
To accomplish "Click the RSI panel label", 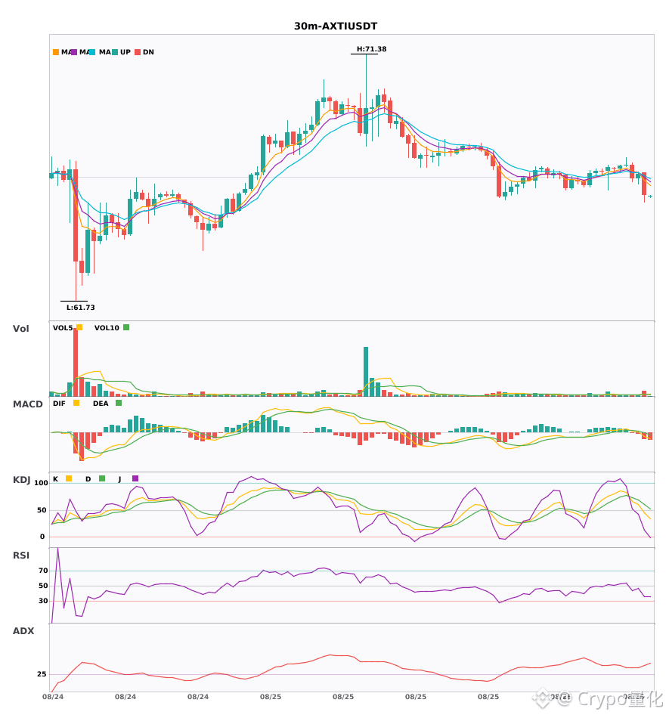I will pos(21,556).
